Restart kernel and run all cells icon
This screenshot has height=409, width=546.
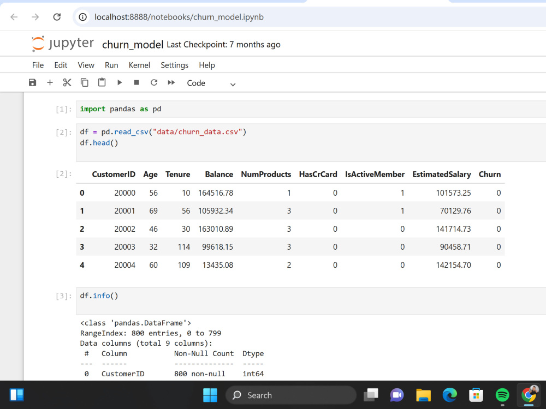(171, 82)
